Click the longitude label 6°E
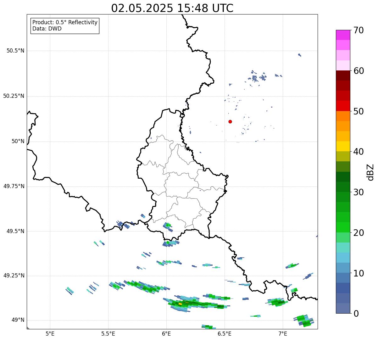 [x=167, y=334]
